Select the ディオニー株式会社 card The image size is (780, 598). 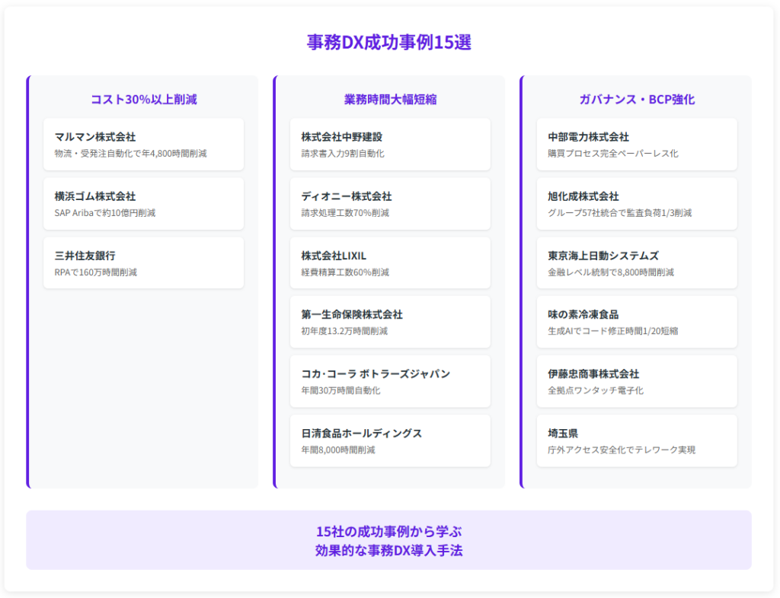[x=390, y=204]
